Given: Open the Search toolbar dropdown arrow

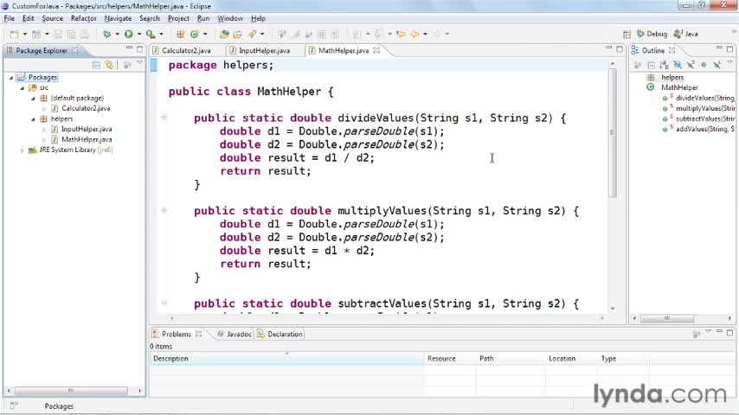Looking at the screenshot, I should click(262, 34).
